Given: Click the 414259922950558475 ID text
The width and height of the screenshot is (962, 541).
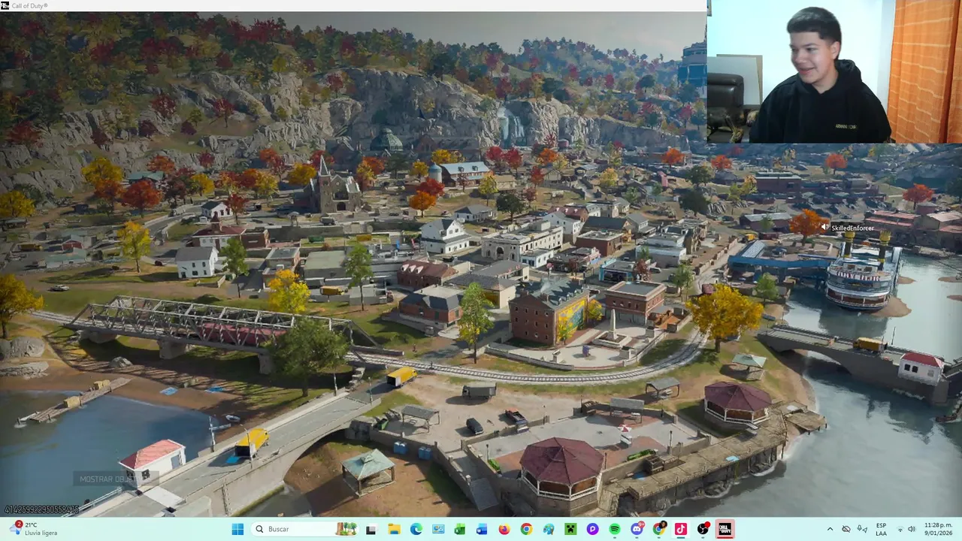Looking at the screenshot, I should pos(41,509).
